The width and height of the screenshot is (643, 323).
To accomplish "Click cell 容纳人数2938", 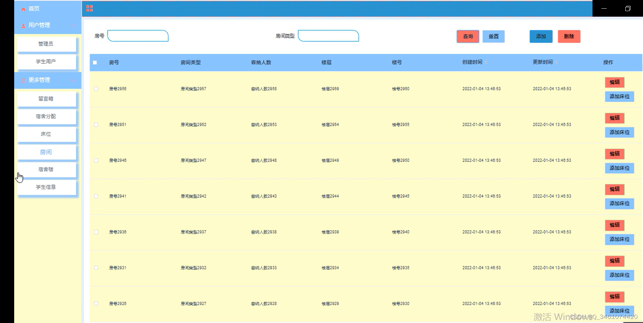I will 264,232.
